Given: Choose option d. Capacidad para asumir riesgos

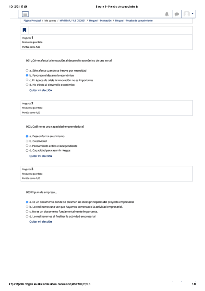Looking at the screenshot, I should click(x=27, y=151).
